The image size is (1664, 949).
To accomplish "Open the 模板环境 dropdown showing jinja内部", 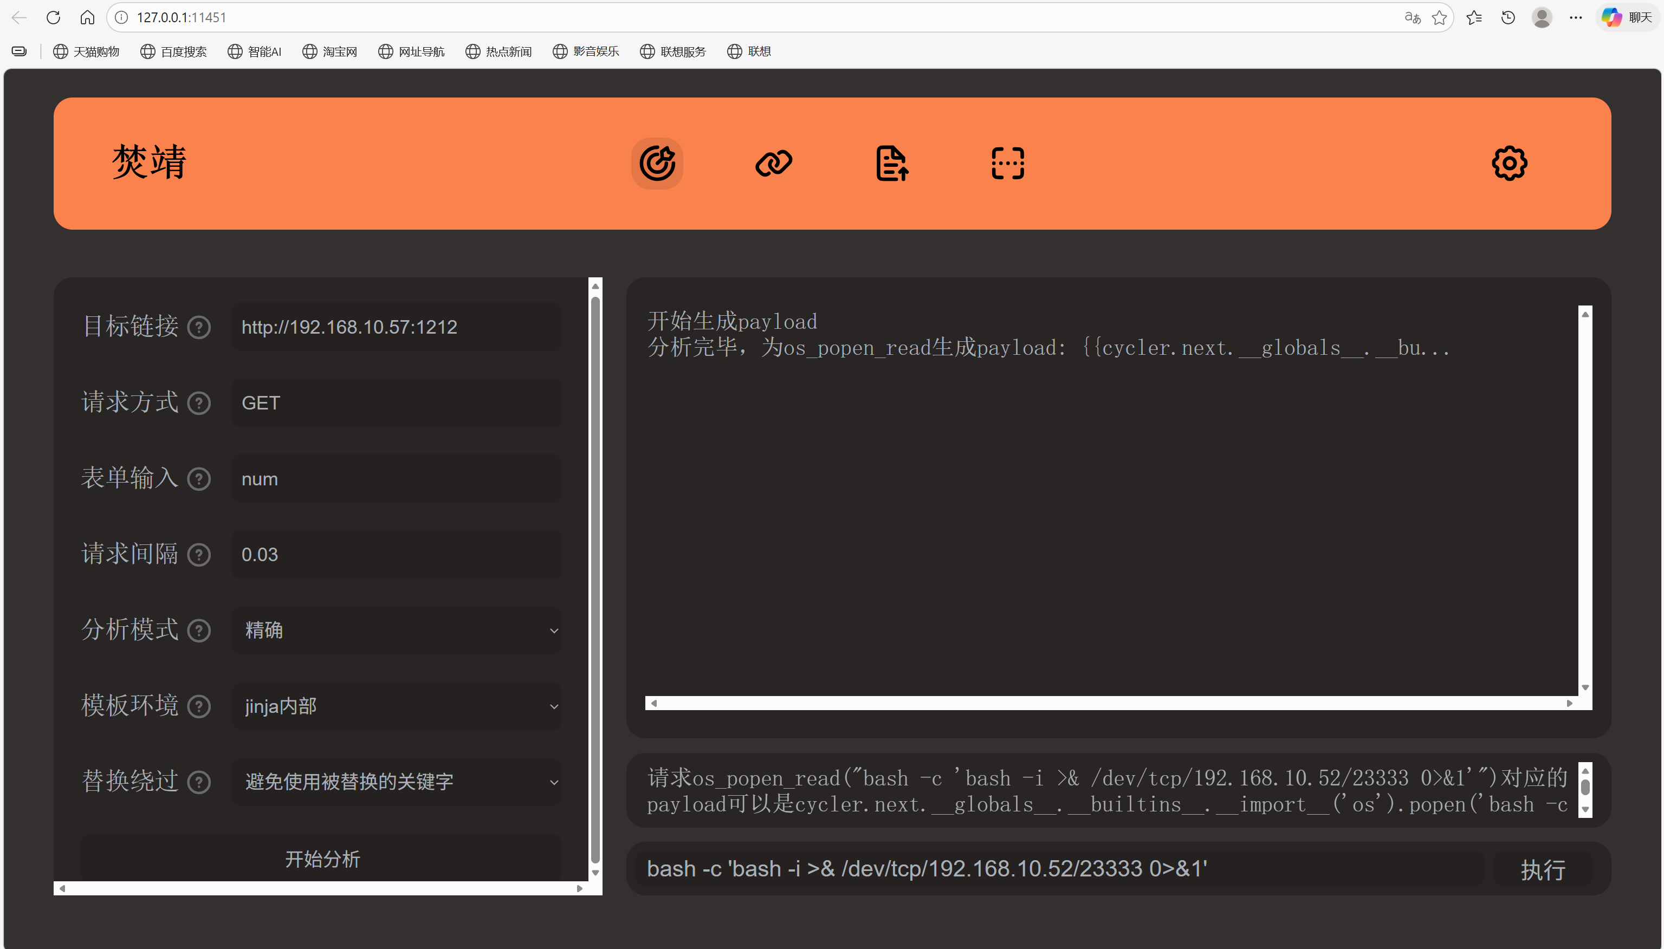I will (396, 706).
